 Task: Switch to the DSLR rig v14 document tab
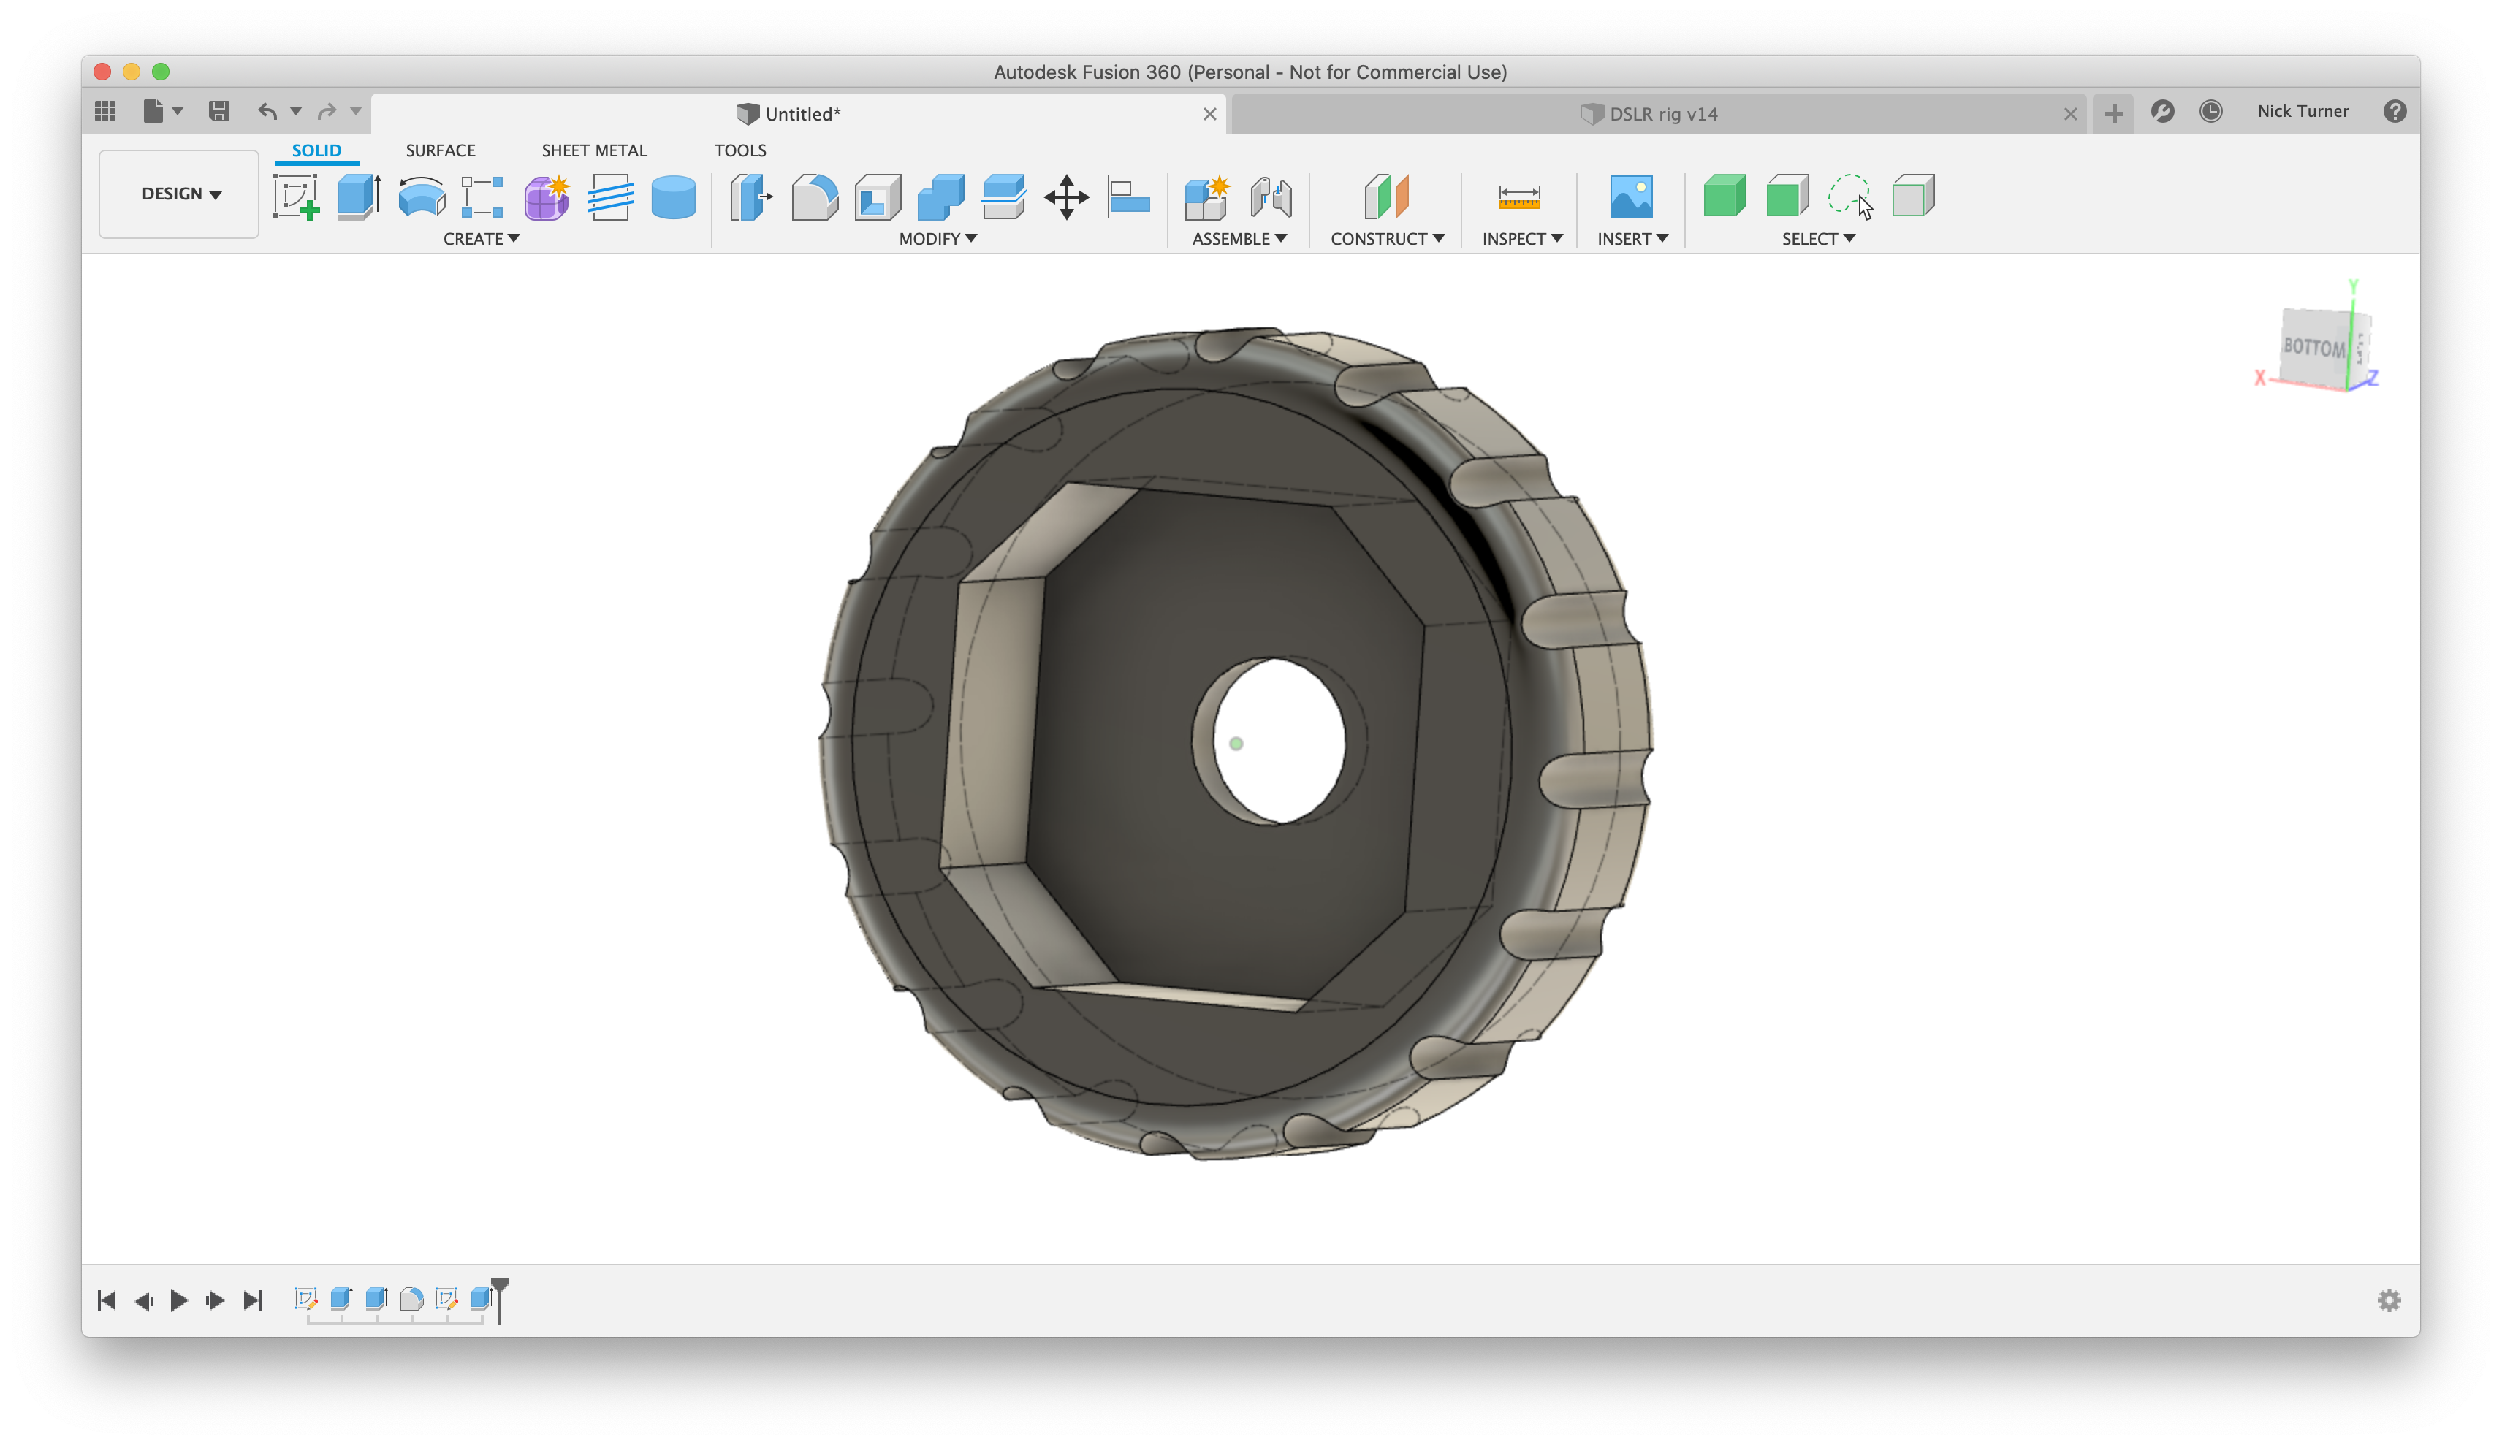(1659, 114)
